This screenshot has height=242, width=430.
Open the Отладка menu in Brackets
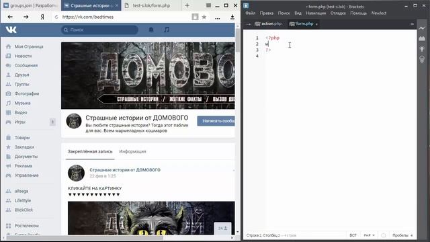(x=338, y=13)
